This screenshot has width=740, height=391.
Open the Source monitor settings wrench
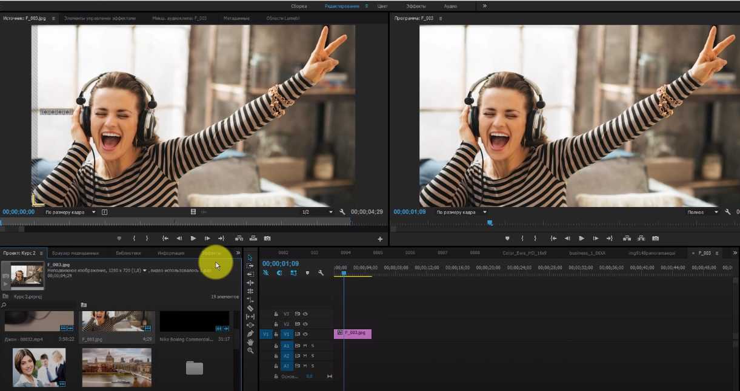click(342, 212)
